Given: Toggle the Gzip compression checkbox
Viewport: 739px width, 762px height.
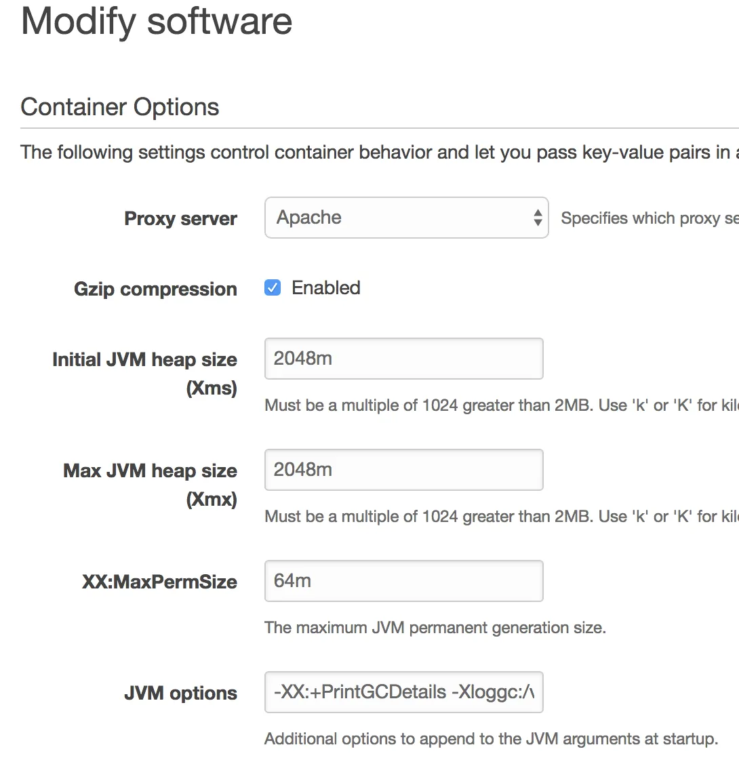Looking at the screenshot, I should click(273, 288).
